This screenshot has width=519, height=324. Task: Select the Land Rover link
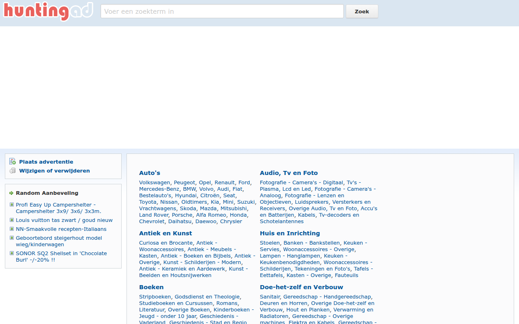154,215
